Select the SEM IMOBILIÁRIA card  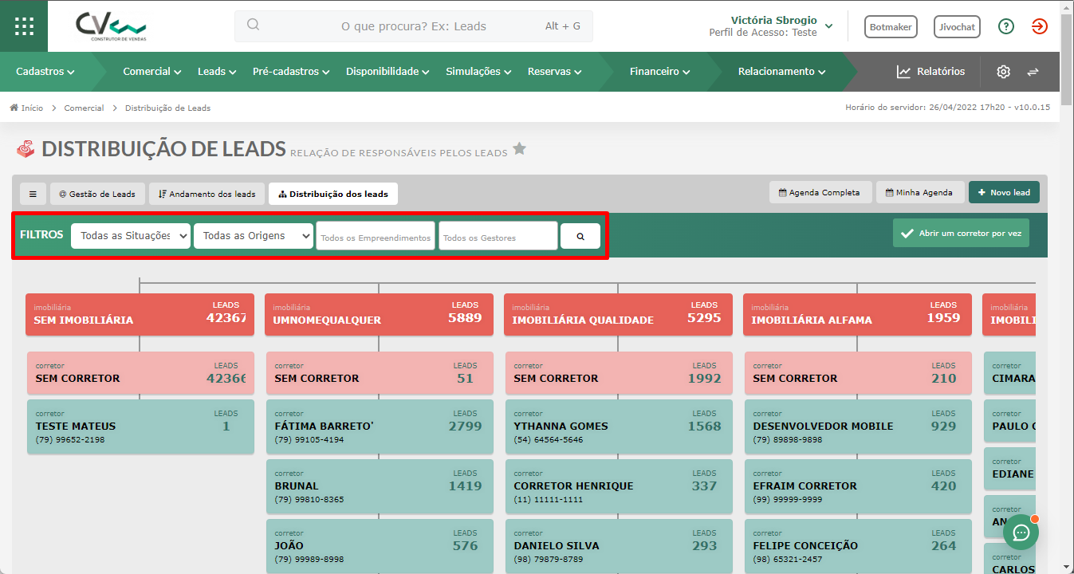coord(140,314)
